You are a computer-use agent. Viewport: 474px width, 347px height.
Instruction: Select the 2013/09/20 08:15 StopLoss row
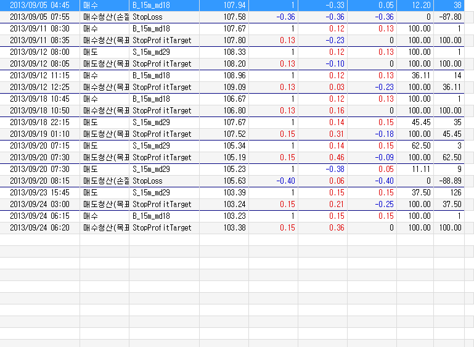click(x=232, y=181)
